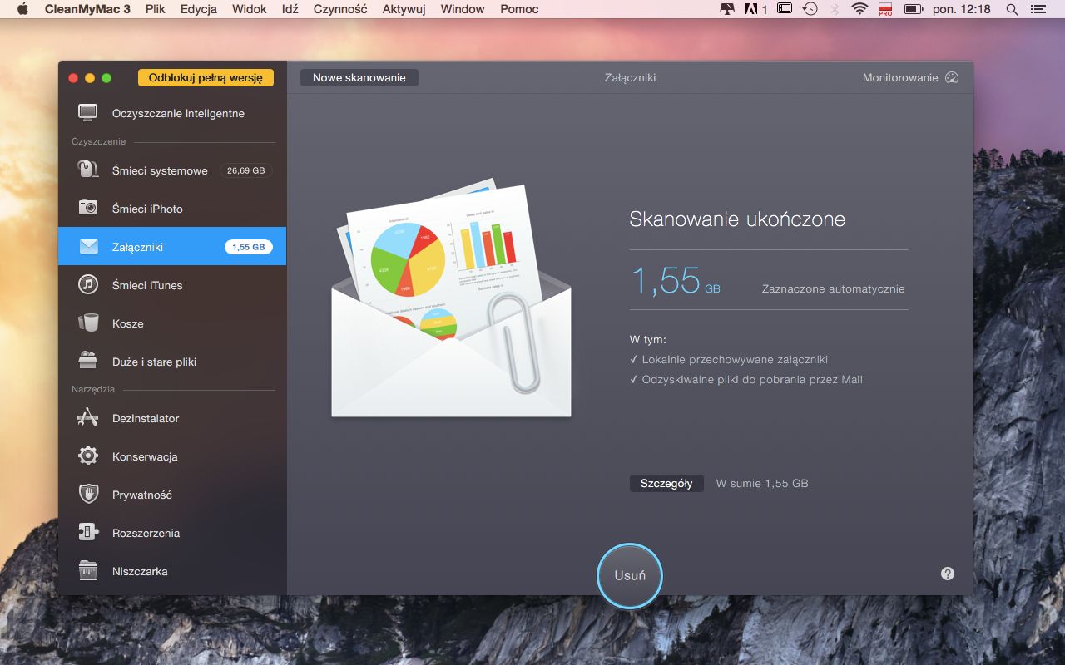Viewport: 1065px width, 665px height.
Task: Click the 1,55 GB sidebar badge
Action: click(x=249, y=247)
